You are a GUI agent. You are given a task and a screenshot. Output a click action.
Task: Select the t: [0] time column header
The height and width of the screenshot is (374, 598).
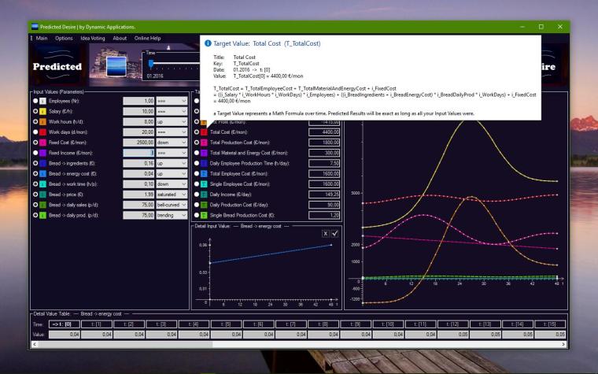(x=65, y=324)
